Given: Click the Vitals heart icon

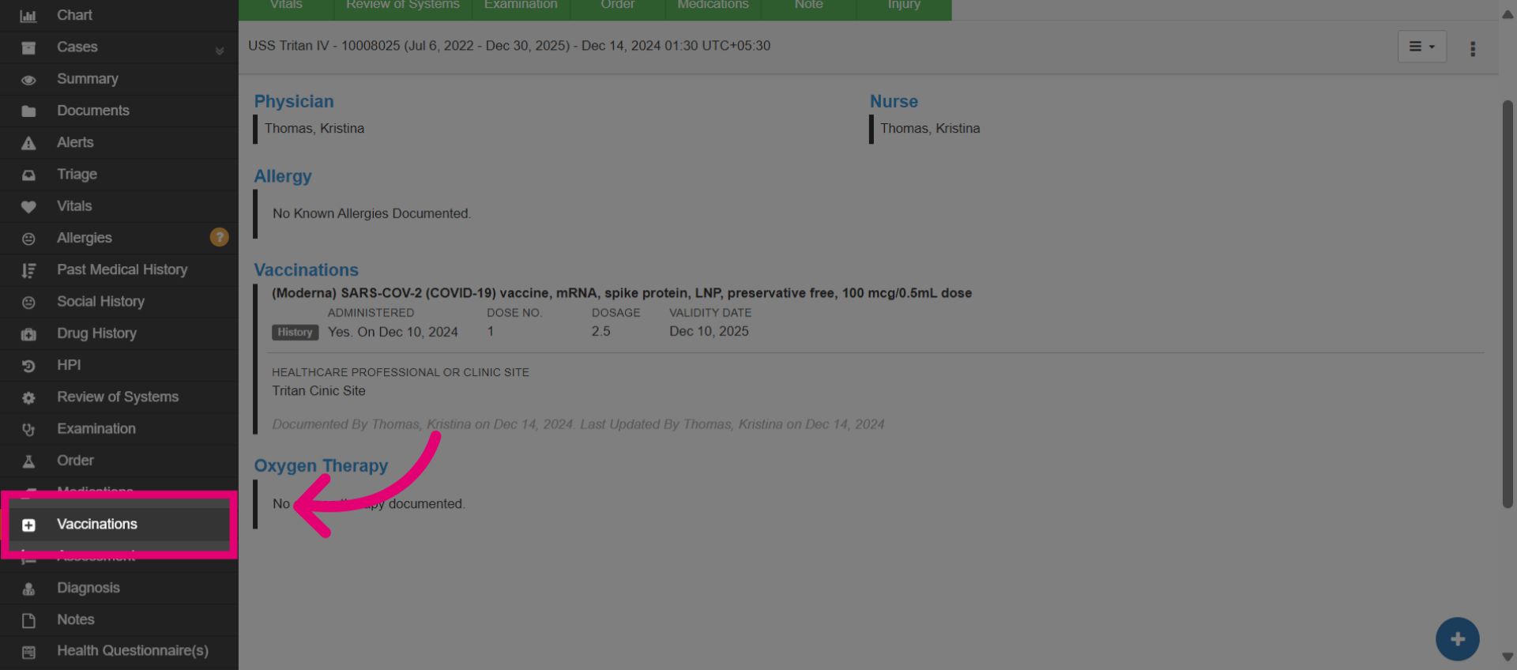Looking at the screenshot, I should tap(28, 207).
